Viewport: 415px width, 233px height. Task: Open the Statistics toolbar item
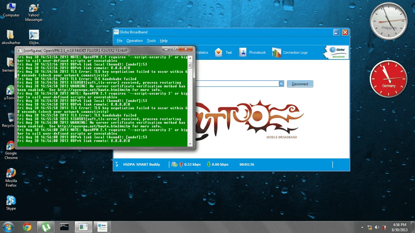click(202, 52)
